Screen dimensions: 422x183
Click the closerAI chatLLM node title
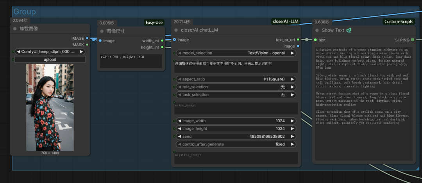click(x=199, y=30)
